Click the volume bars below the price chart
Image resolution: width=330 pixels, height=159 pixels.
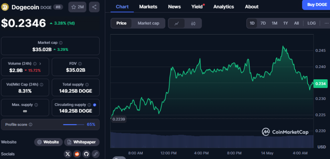(212, 140)
